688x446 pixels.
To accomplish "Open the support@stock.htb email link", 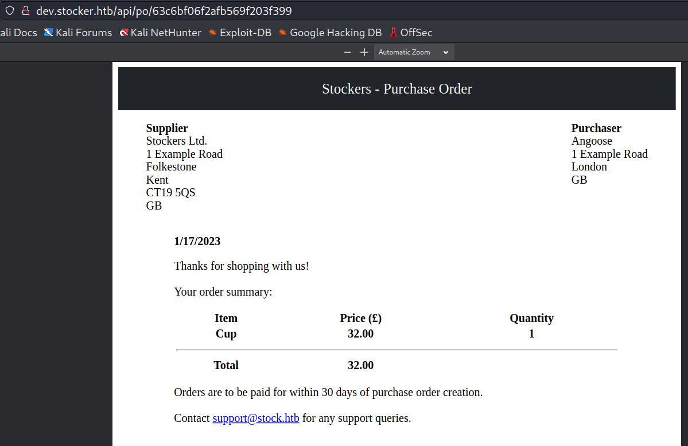I will [256, 418].
